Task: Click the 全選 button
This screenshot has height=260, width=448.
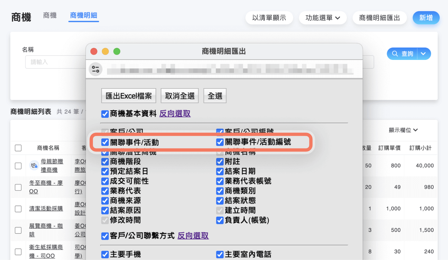Action: coord(215,96)
